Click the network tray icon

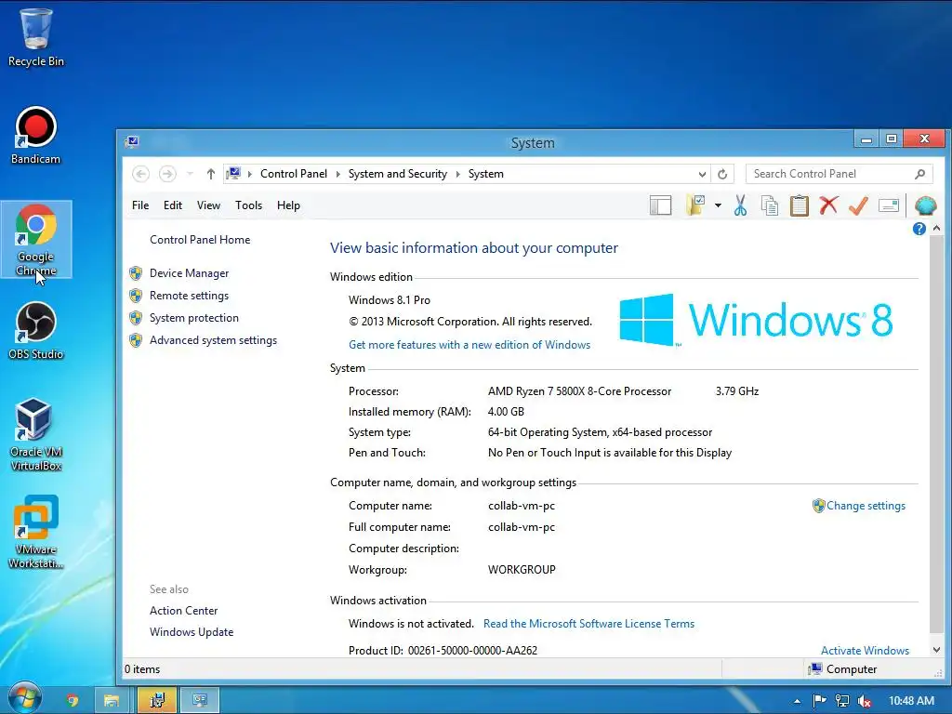tap(842, 701)
